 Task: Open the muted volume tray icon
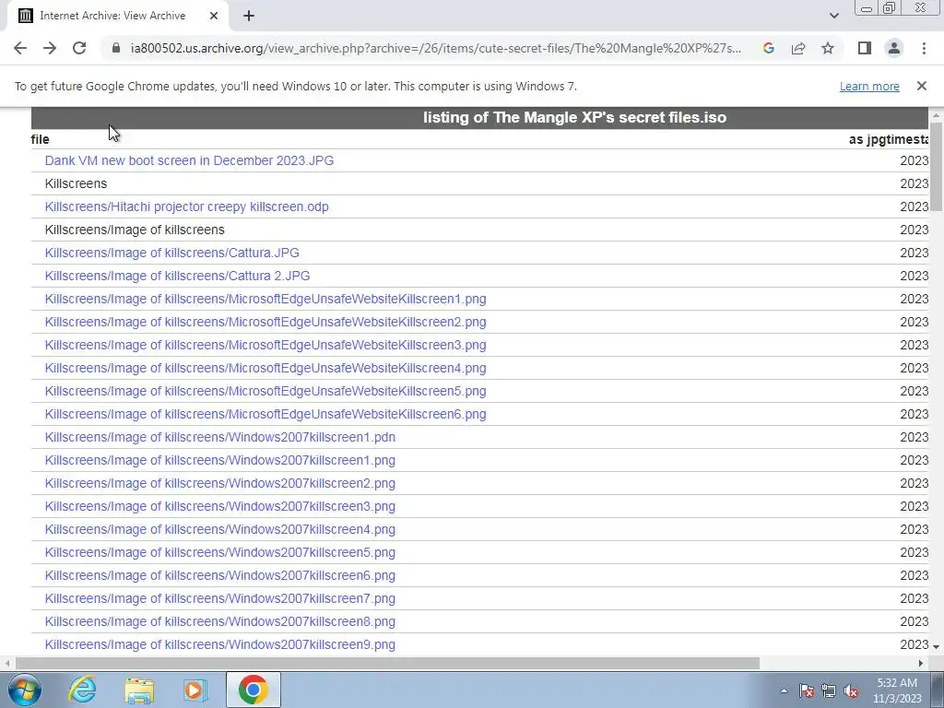tap(851, 691)
